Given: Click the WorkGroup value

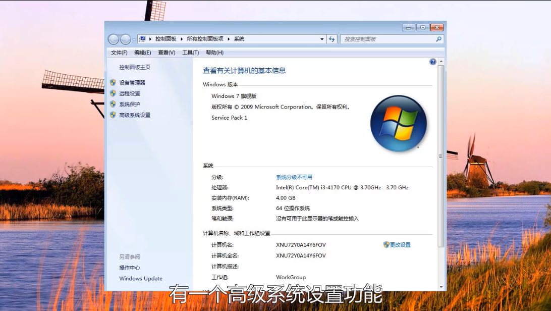Looking at the screenshot, I should click(x=291, y=277).
